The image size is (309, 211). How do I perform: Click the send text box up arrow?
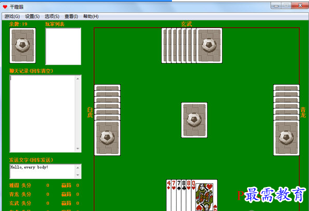pyautogui.click(x=78, y=168)
